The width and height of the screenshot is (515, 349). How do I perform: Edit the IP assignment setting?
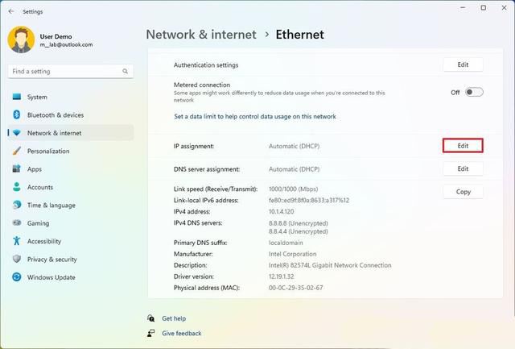pos(463,146)
